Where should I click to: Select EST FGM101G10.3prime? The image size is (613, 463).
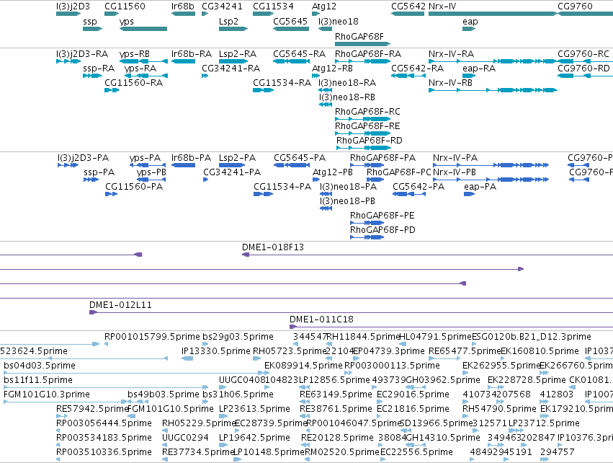tap(47, 394)
